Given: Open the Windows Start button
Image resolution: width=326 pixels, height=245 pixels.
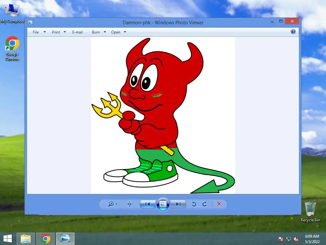Looking at the screenshot, I should click(x=8, y=239).
